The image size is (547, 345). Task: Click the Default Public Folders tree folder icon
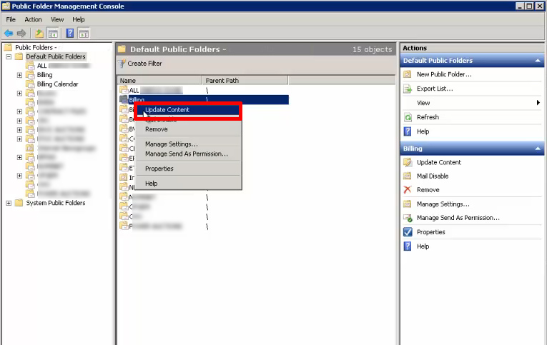click(19, 56)
